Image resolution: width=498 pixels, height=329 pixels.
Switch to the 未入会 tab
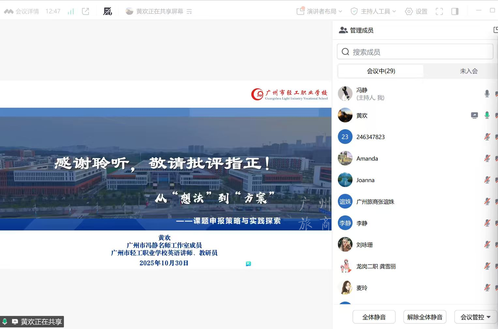tap(468, 71)
